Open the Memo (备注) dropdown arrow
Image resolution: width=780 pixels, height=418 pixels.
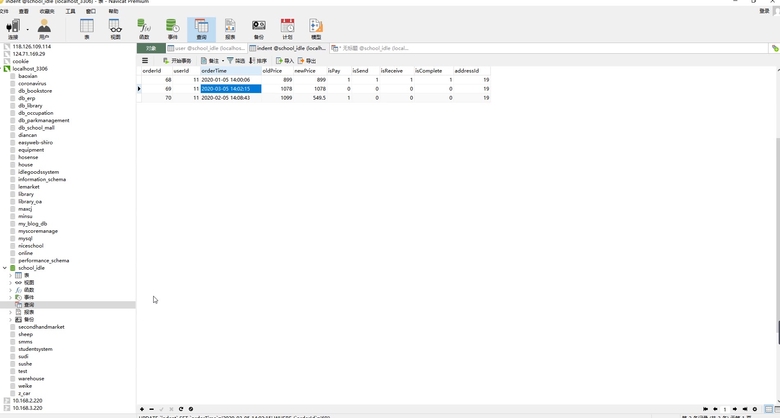[x=223, y=61]
